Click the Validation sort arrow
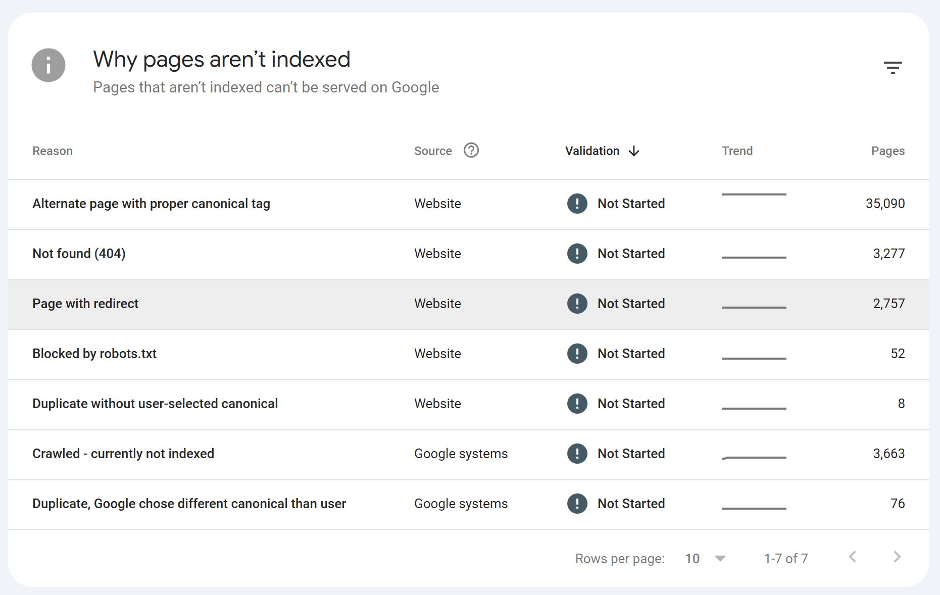940x595 pixels. [x=634, y=151]
